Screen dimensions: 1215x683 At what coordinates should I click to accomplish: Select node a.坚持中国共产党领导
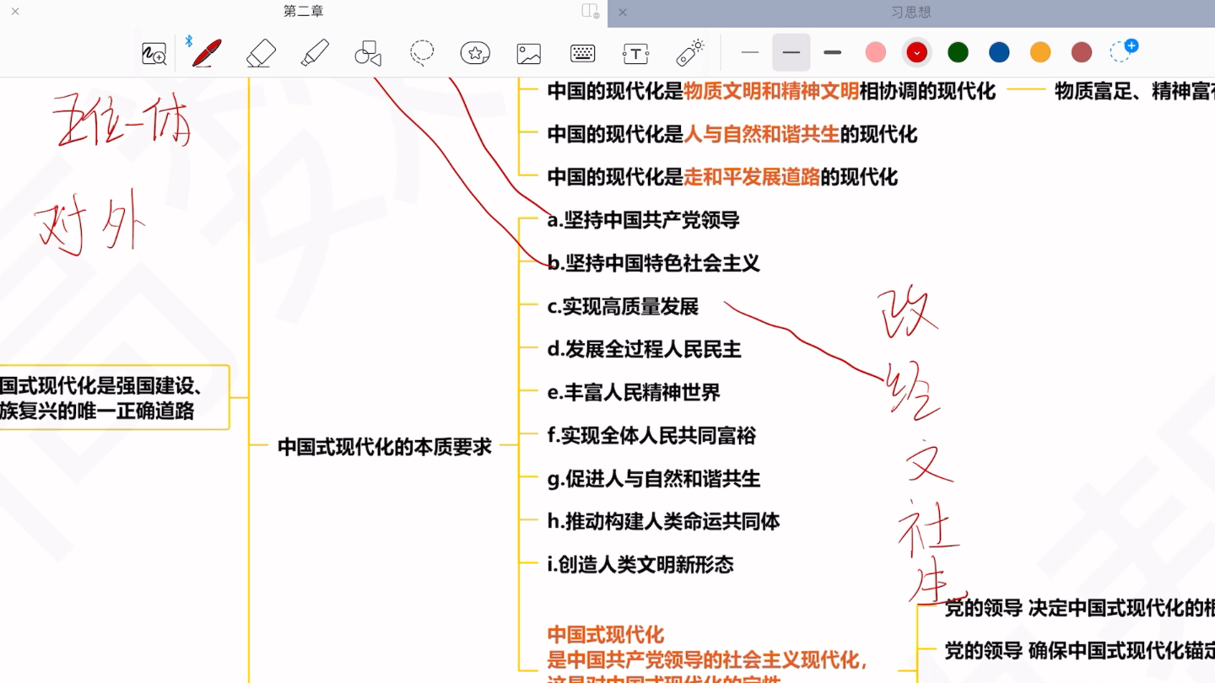point(643,220)
